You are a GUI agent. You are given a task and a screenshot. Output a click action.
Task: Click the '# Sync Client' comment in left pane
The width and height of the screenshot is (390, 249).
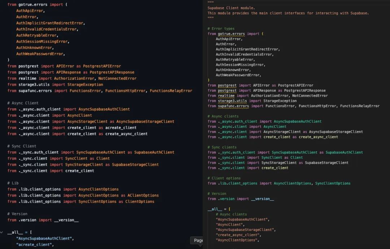pos(22,146)
